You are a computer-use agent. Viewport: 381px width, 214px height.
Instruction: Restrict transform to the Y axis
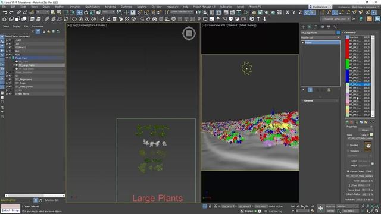click(293, 12)
